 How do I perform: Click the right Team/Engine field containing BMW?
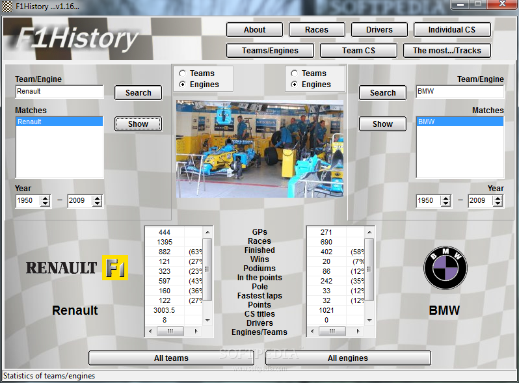[460, 92]
